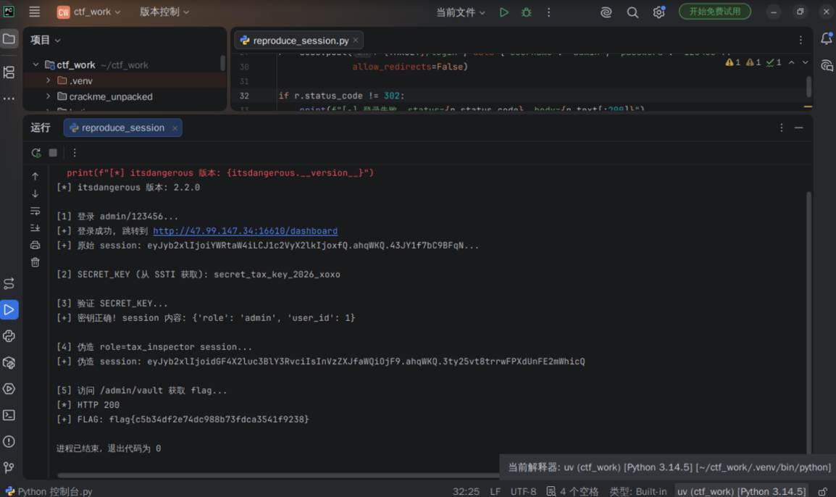Change 4 个空格 indent setting
836x497 pixels.
coord(572,491)
